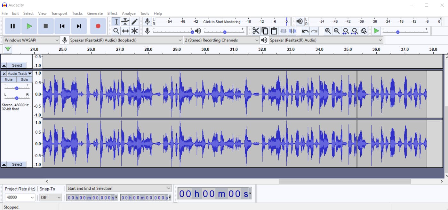The height and width of the screenshot is (210, 448).
Task: Click the green timeline options triangle
Action: 8,49
